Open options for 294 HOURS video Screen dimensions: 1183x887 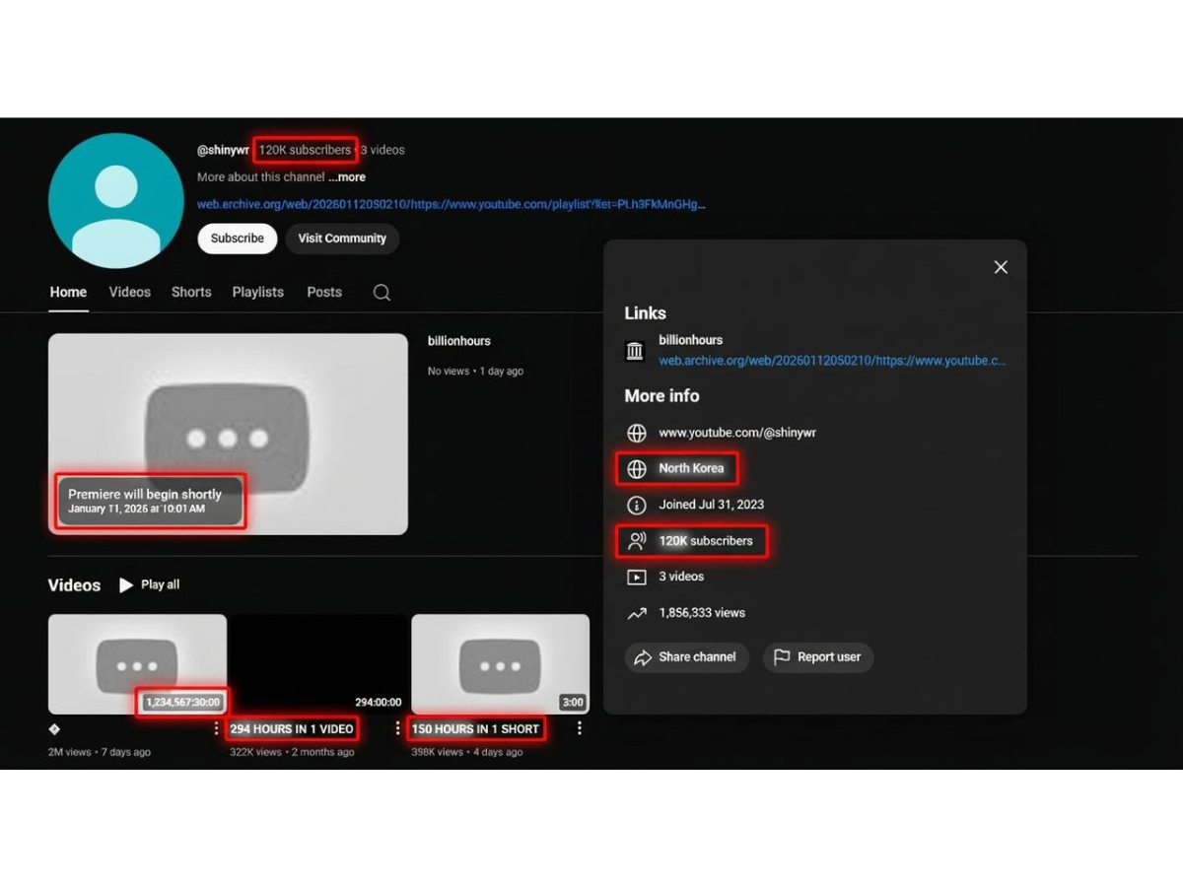tap(397, 728)
